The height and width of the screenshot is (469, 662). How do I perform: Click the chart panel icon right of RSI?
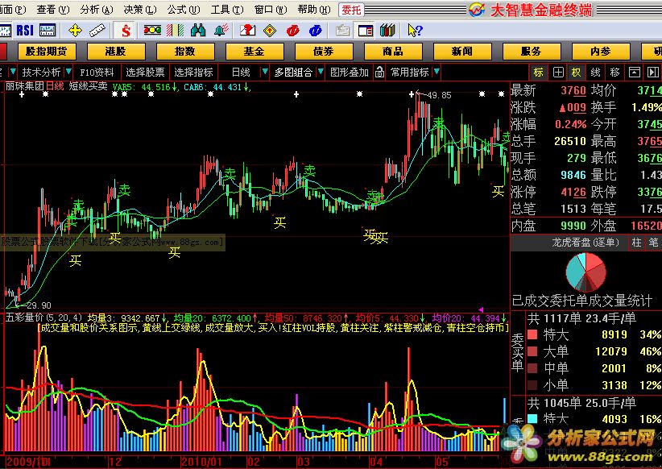click(48, 30)
